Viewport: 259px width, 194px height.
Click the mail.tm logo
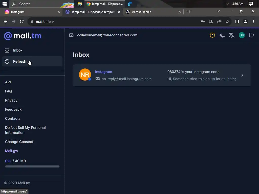point(23,36)
